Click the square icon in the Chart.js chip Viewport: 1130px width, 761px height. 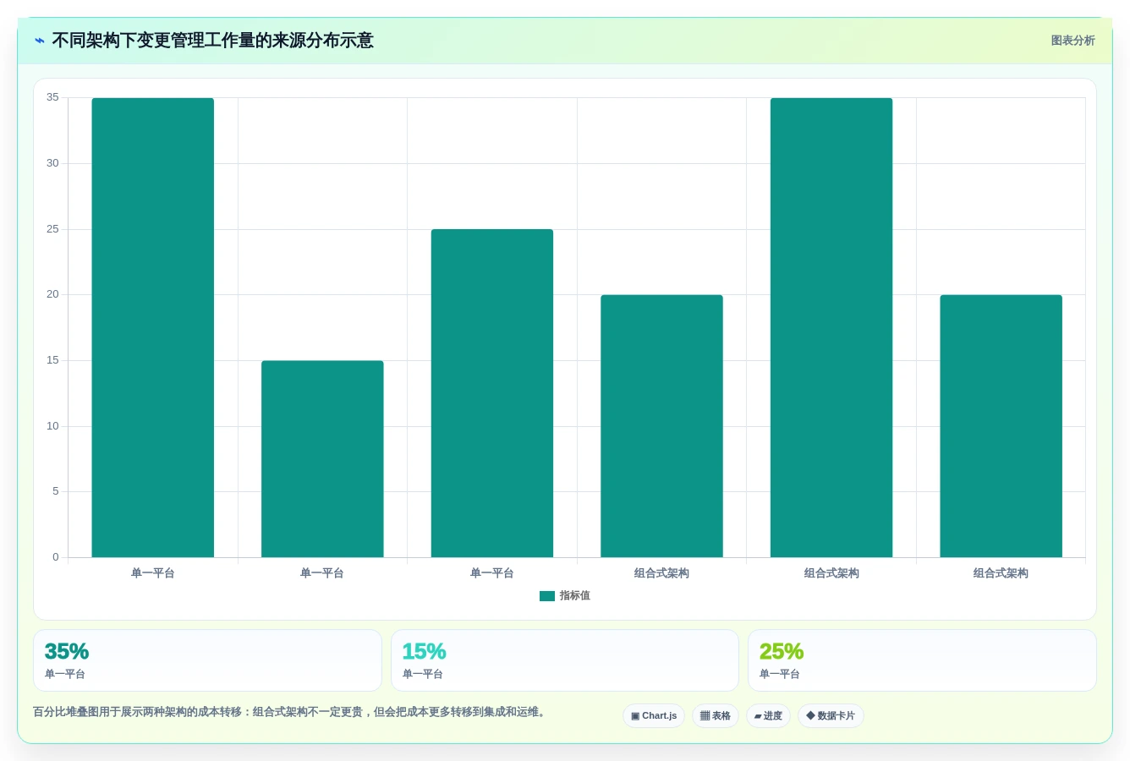click(635, 716)
